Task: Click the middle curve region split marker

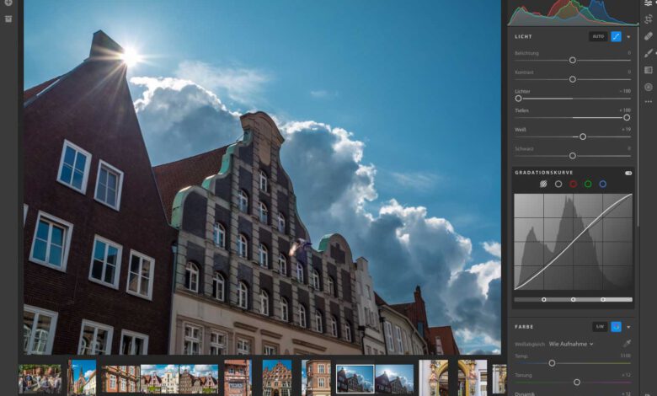Action: click(x=574, y=300)
